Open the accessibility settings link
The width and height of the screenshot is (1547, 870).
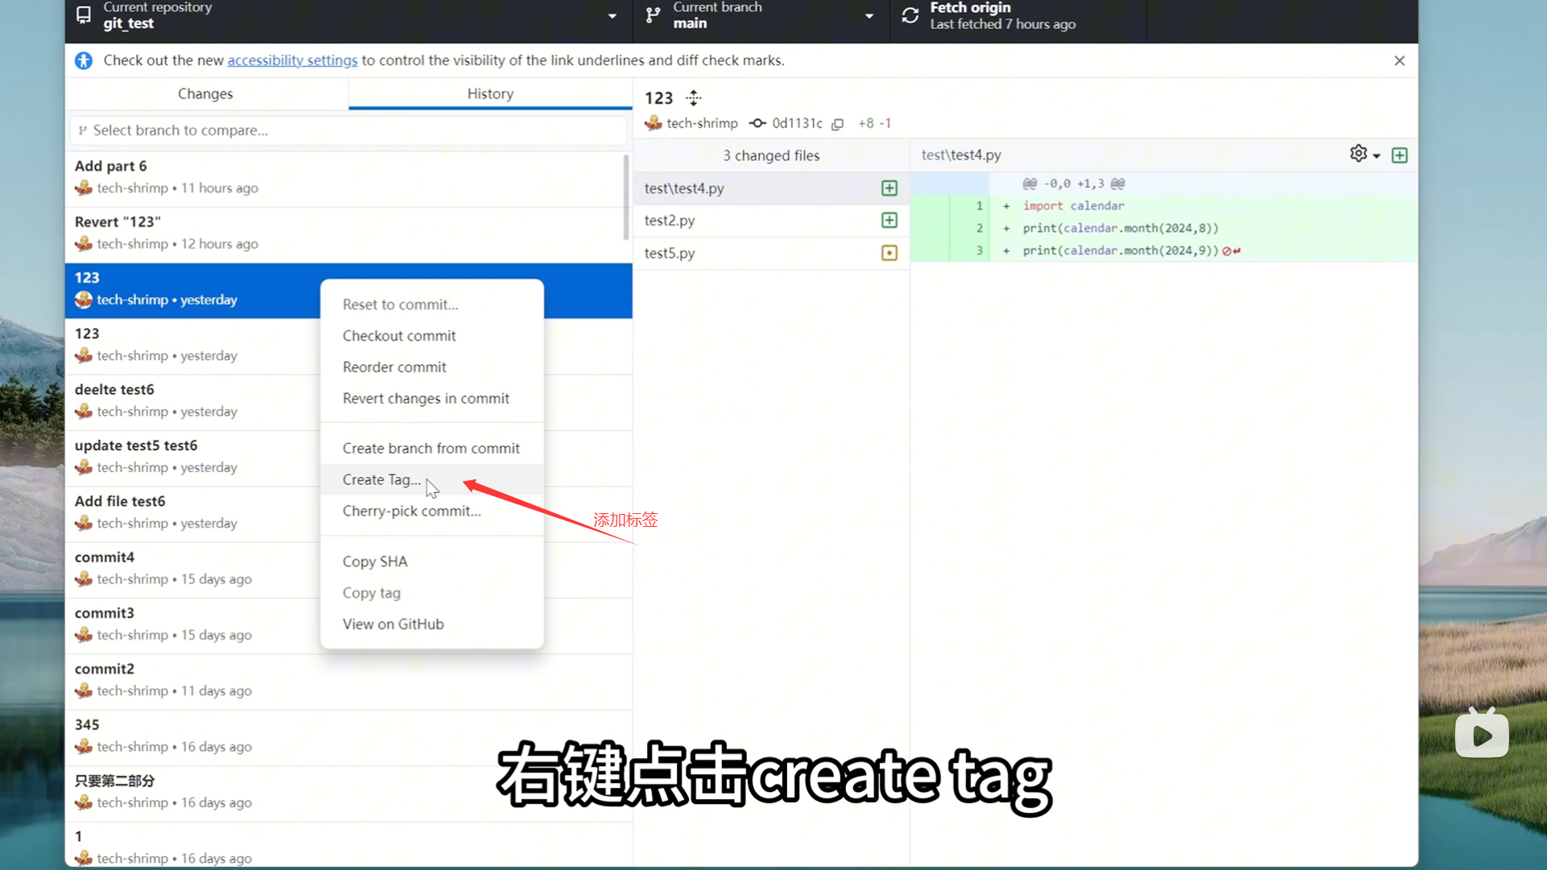point(292,60)
